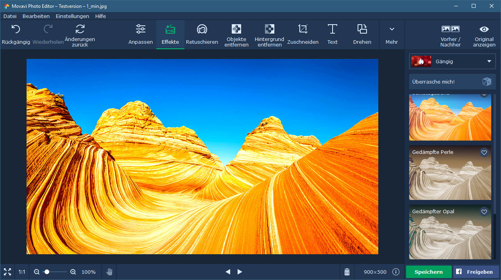501x280 pixels.
Task: Show image info icon
Action: point(396,272)
